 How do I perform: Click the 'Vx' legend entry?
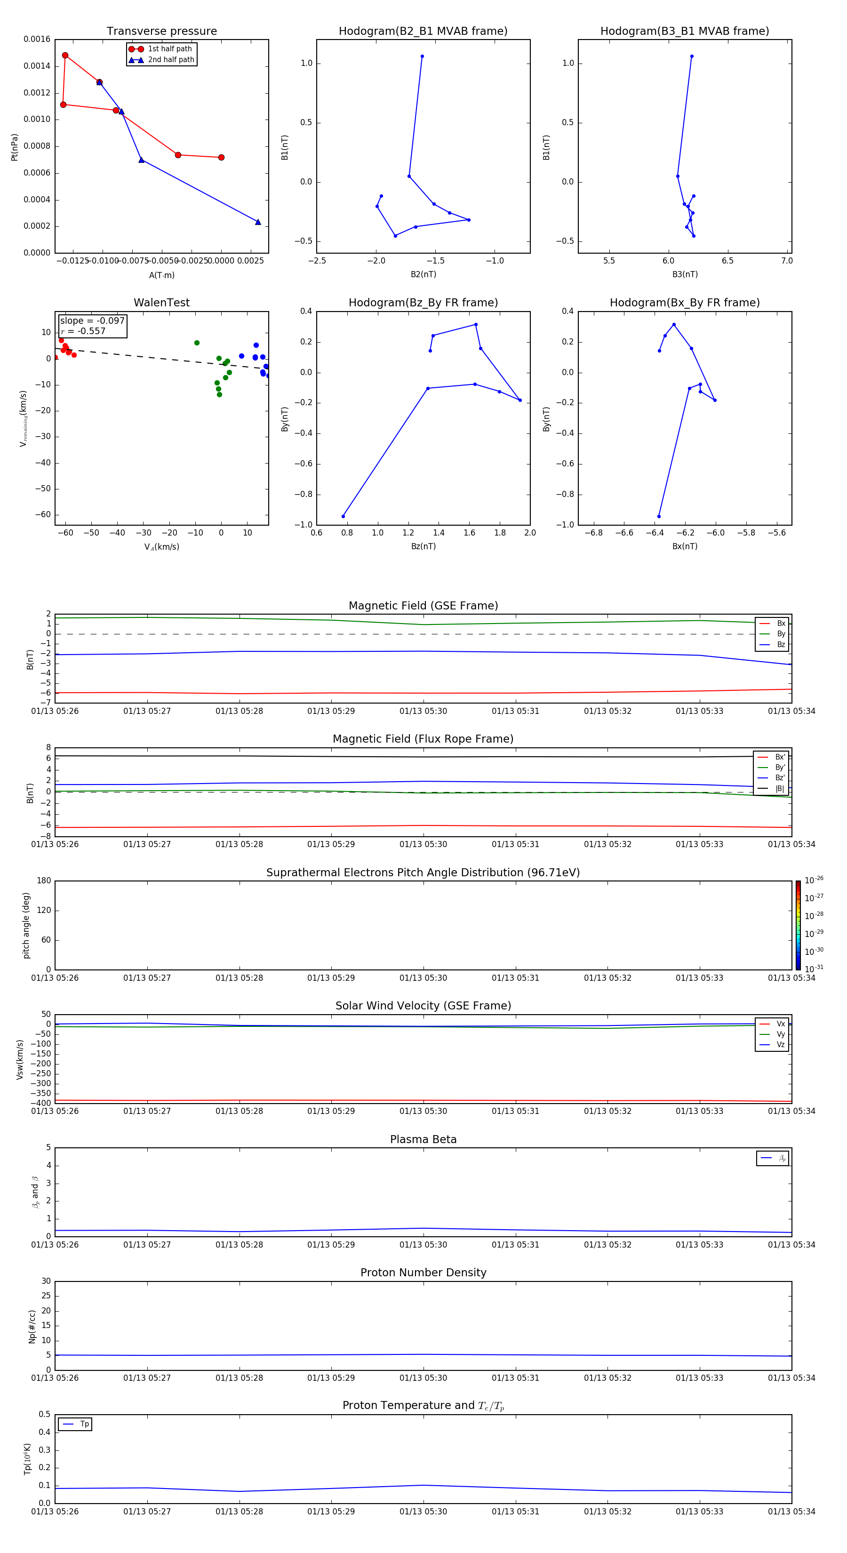coord(772,1024)
